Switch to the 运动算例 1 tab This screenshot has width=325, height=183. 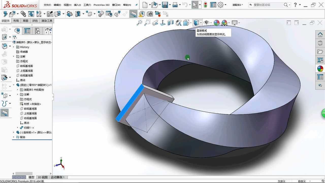(58, 177)
